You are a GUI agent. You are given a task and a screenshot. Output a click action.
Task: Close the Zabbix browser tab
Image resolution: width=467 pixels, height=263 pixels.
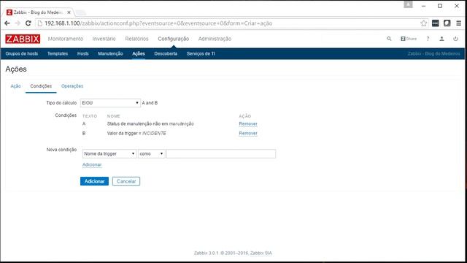69,12
